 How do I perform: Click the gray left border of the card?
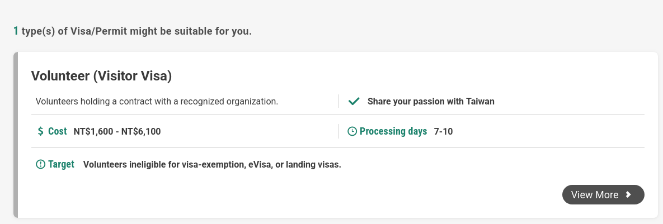pos(16,135)
